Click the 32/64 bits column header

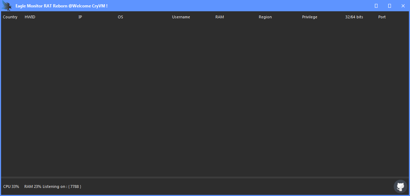[354, 17]
